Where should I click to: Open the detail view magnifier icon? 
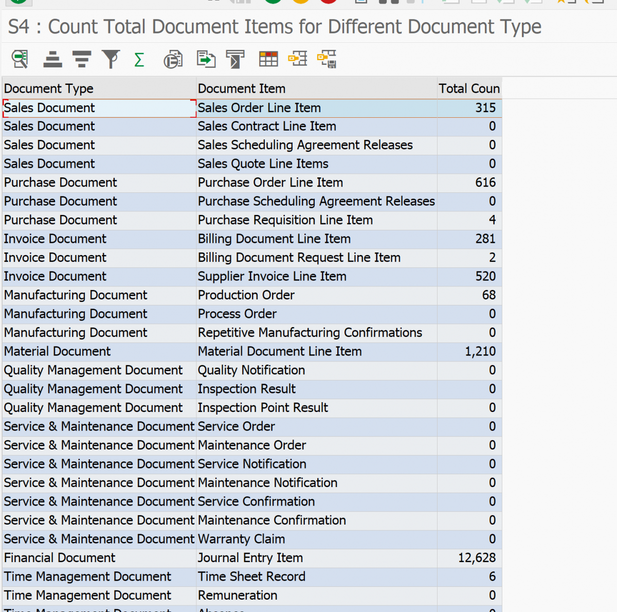[20, 59]
